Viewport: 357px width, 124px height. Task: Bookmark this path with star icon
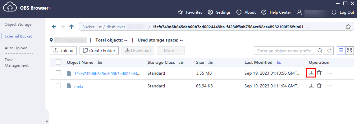point(348,27)
